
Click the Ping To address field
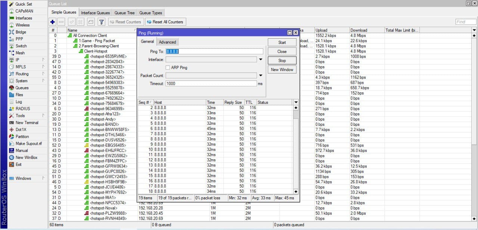214,51
